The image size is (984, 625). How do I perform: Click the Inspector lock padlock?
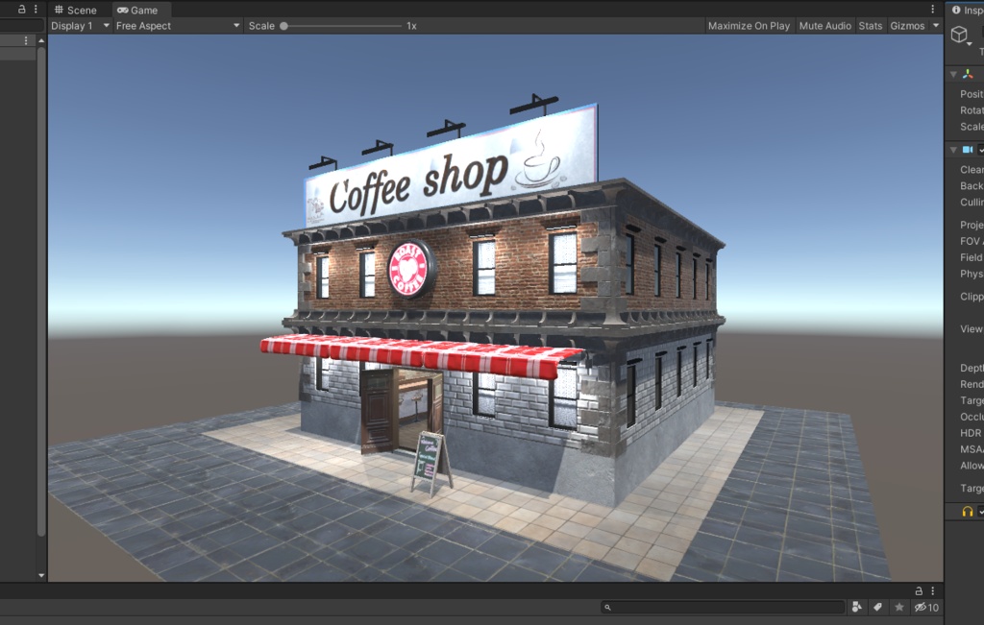coord(920,590)
